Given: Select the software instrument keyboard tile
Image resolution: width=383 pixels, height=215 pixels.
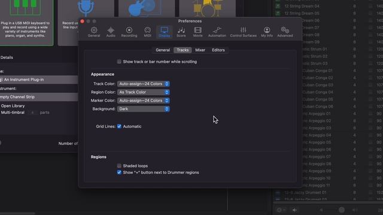Looking at the screenshot, I should pyautogui.click(x=26, y=23).
